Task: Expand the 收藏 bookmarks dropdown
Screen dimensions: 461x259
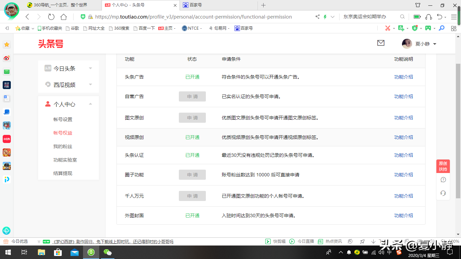Action: (33, 29)
